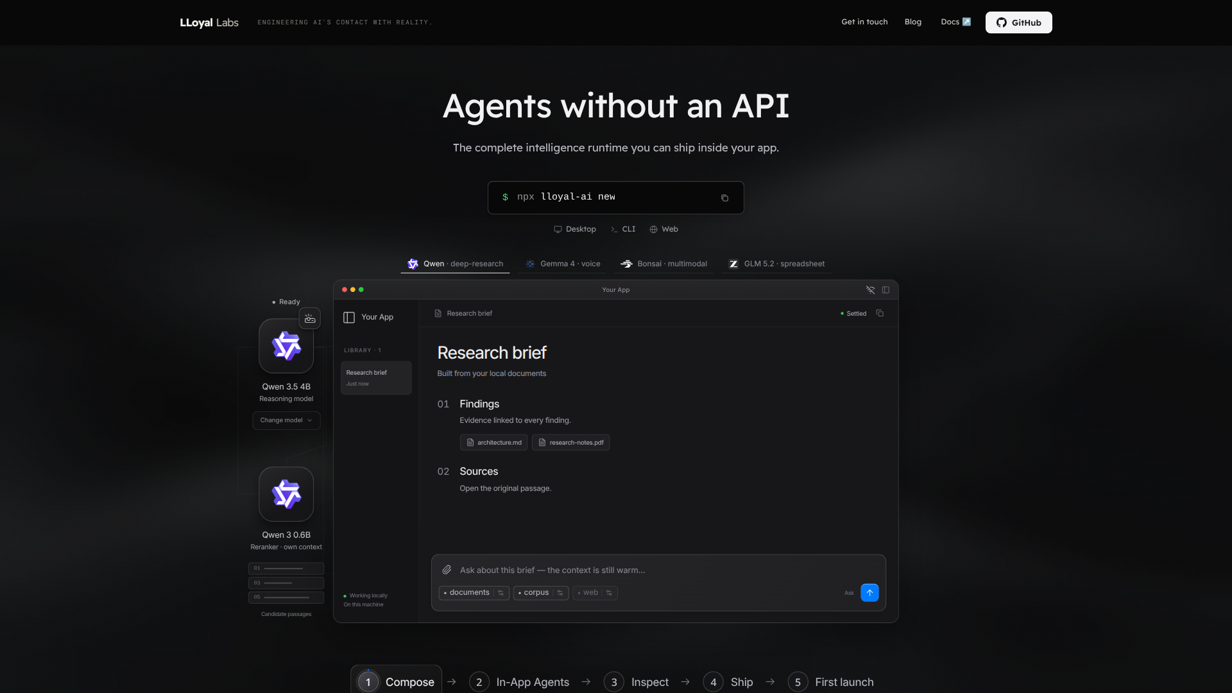Click the offline wifi icon in app titlebar
Screen dimensions: 1232x693
[x=870, y=290]
